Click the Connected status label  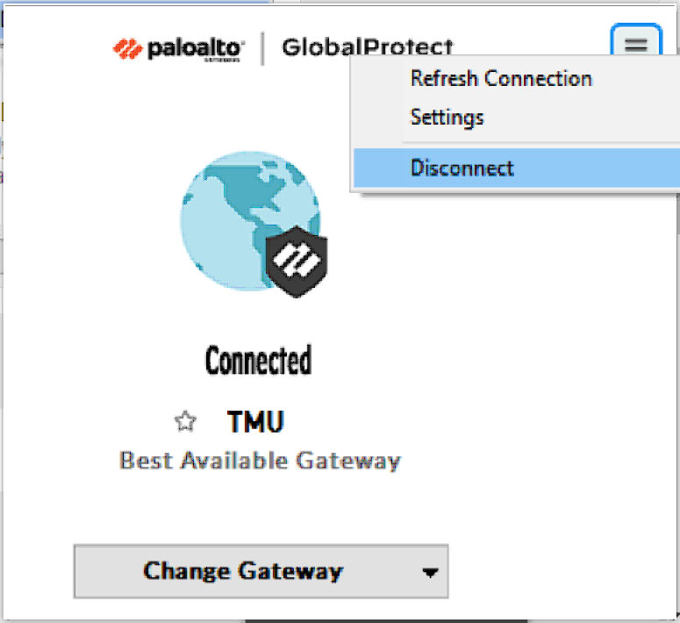tap(259, 360)
